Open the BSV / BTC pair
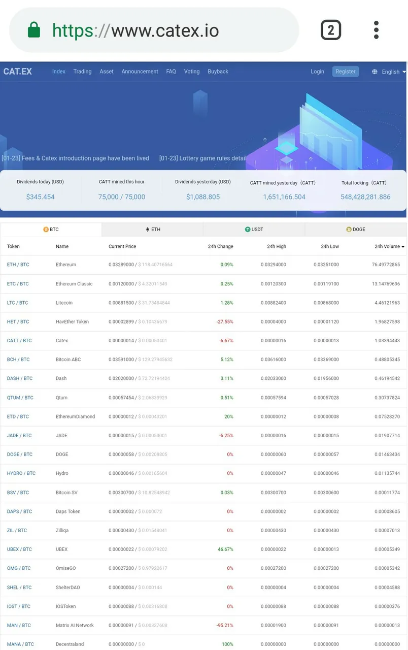The width and height of the screenshot is (408, 650). 18,493
